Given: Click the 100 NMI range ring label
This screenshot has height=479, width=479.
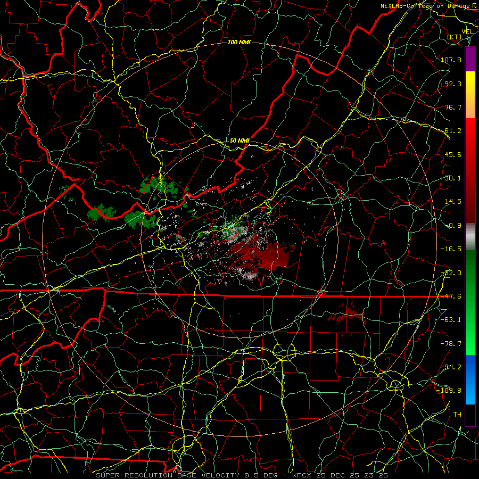Looking at the screenshot, I should (x=239, y=42).
